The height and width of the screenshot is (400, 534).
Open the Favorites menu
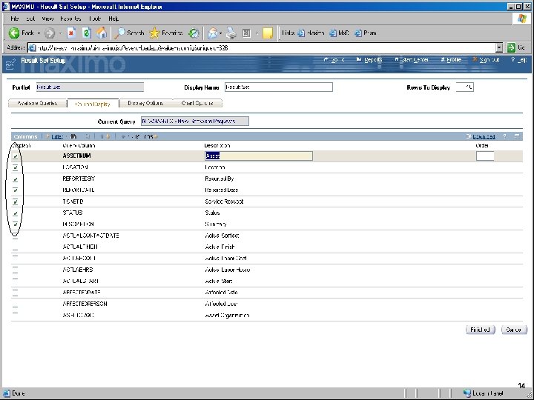(x=70, y=19)
